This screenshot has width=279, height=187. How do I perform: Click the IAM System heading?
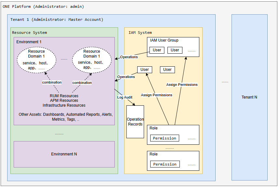pos(140,33)
